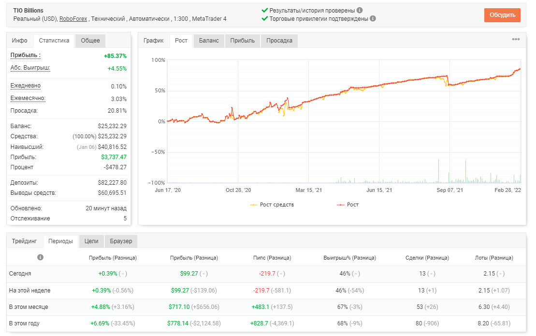This screenshot has height=336, width=536.
Task: Open the Просадка chart tab
Action: (x=279, y=41)
